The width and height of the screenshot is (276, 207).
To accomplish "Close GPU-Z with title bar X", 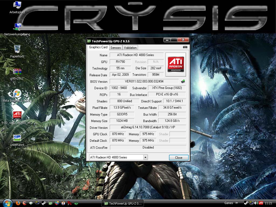I will [183, 40].
